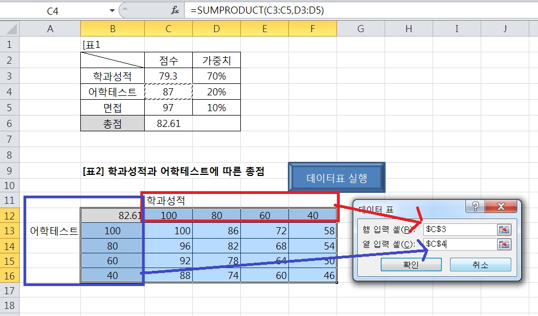538x316 pixels.
Task: Click the Insert Function fx icon
Action: point(175,10)
